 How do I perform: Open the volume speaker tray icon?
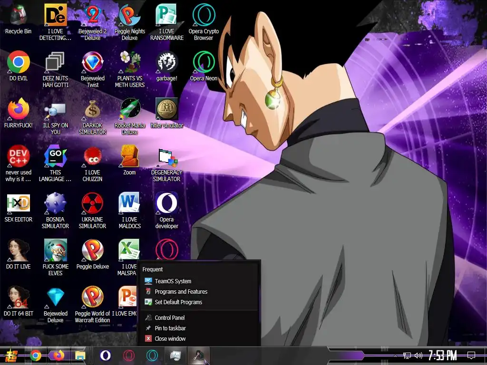419,355
